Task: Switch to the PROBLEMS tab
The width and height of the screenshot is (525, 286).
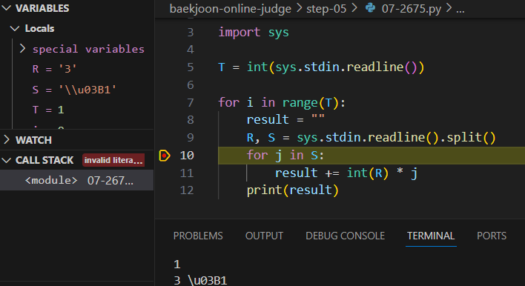Action: (x=198, y=236)
